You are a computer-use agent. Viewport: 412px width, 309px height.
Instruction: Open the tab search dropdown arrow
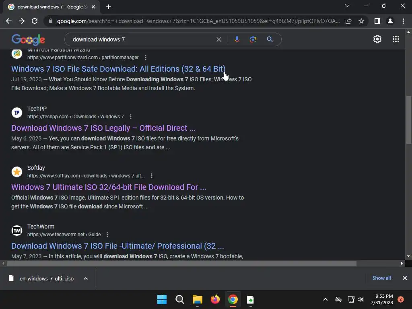pos(347,6)
